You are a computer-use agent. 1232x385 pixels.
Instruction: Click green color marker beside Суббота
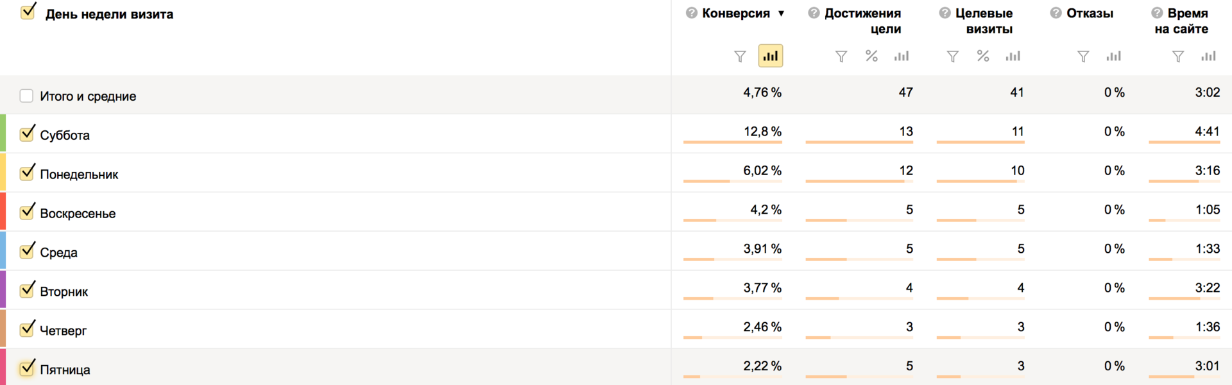(x=3, y=133)
